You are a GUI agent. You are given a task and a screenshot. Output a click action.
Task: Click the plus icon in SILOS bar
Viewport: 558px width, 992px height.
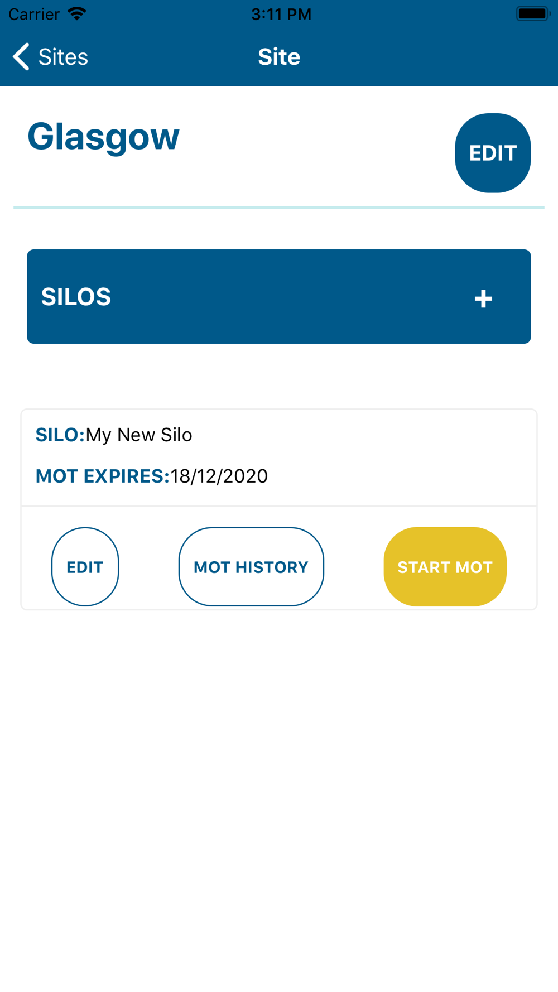[483, 299]
